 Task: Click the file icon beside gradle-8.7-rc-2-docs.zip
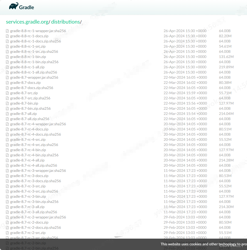[7, 222]
